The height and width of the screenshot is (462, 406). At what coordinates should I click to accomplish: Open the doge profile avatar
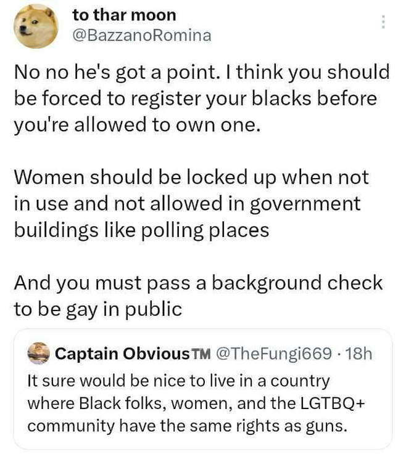click(x=36, y=26)
